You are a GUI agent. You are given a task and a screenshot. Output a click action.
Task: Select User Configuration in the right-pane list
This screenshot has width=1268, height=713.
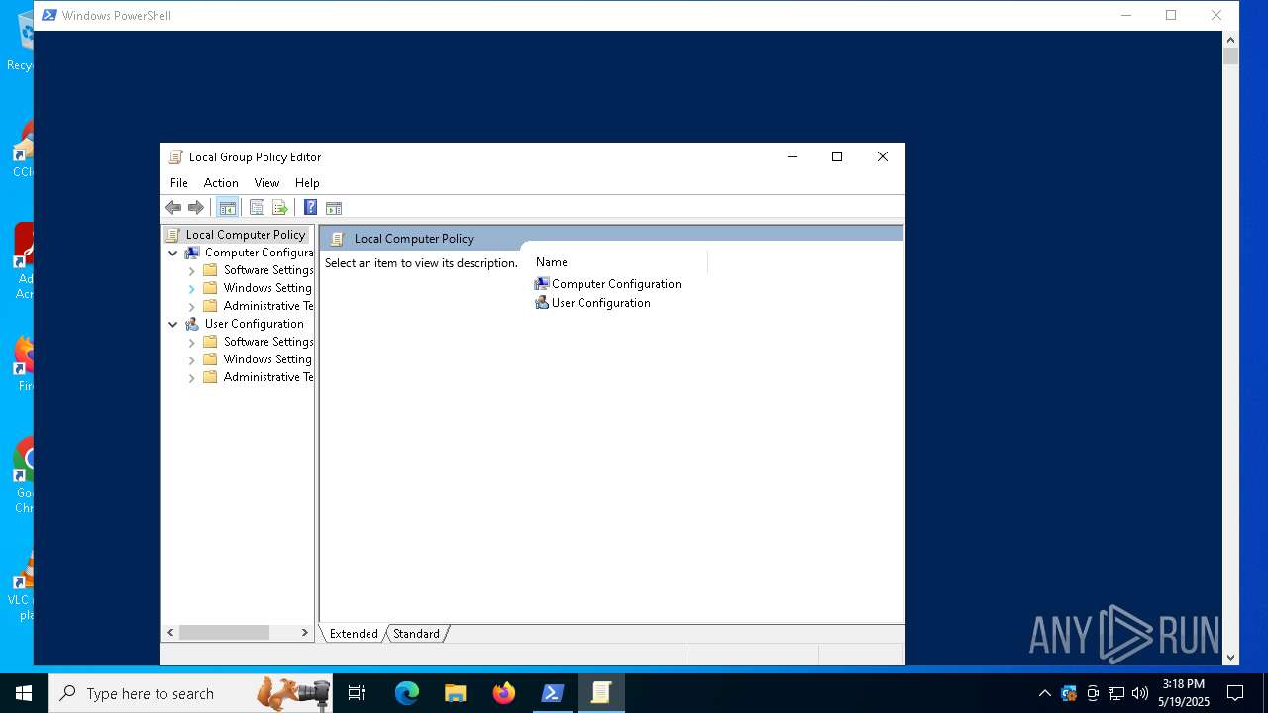592,303
